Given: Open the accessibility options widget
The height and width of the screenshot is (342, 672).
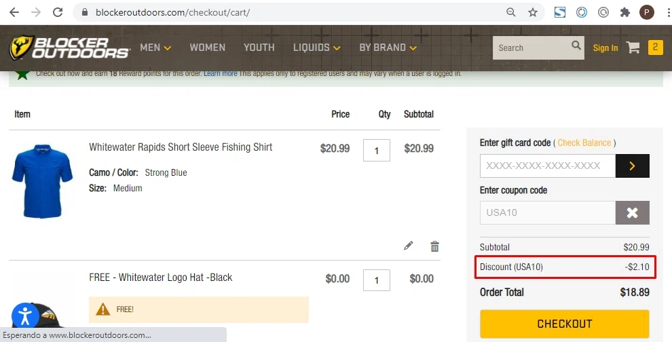Looking at the screenshot, I should pos(25,316).
